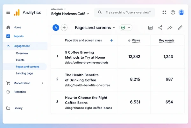
Task: Share this report
Action: [x=160, y=28]
